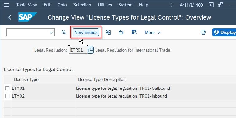Tick the LTY01 row checkbox
Image resolution: width=236 pixels, height=118 pixels.
click(7, 88)
